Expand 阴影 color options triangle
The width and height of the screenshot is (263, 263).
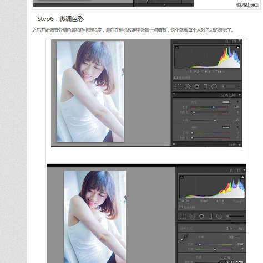237,127
